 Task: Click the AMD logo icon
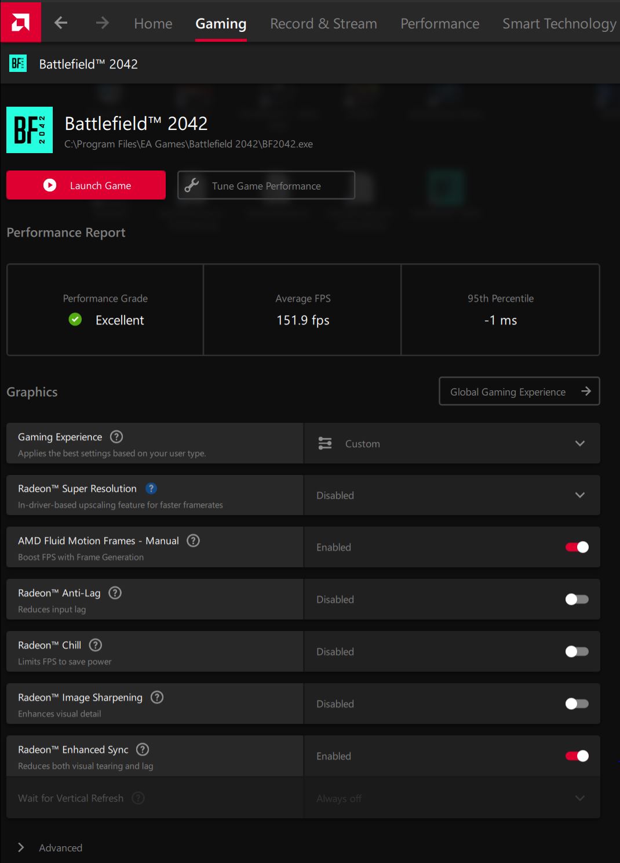[x=20, y=22]
